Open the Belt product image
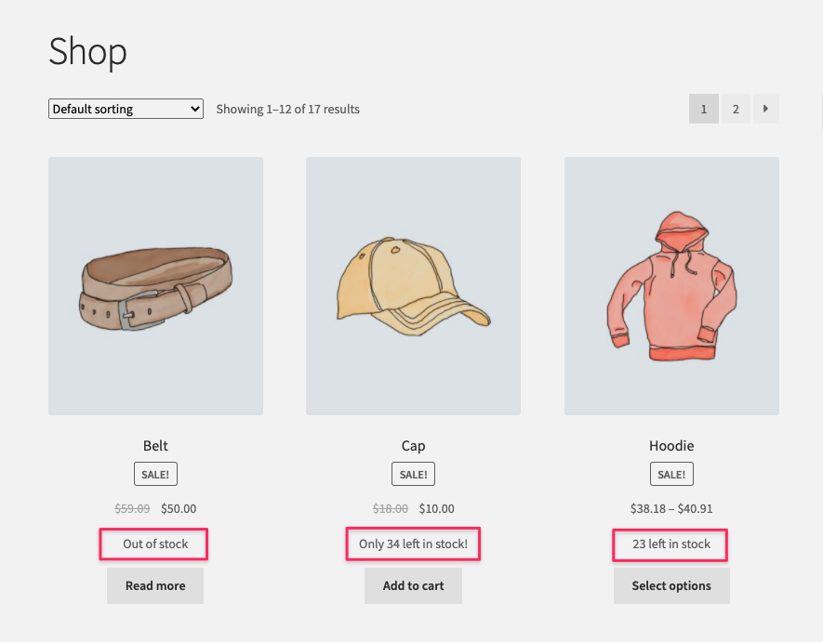This screenshot has width=823, height=642. [155, 285]
